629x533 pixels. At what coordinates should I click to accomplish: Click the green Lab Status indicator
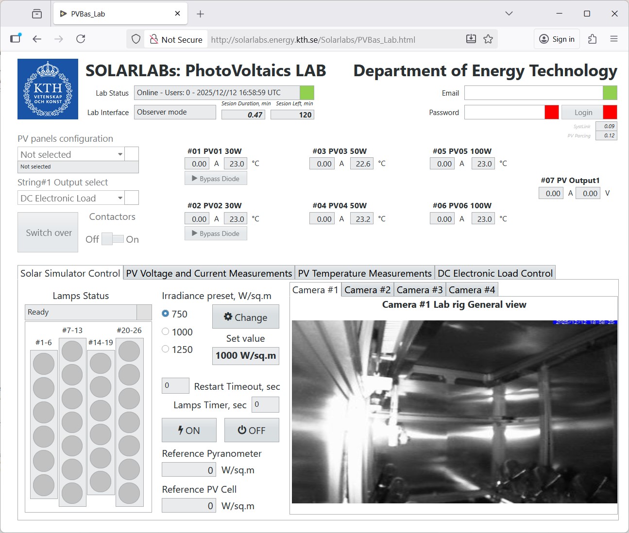pyautogui.click(x=307, y=93)
